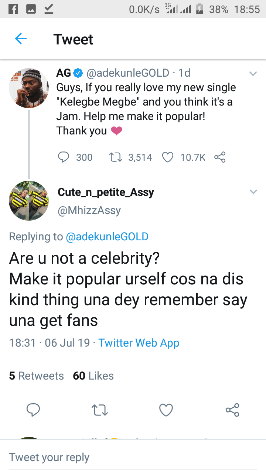View the 5 Retweets list

click(x=36, y=376)
